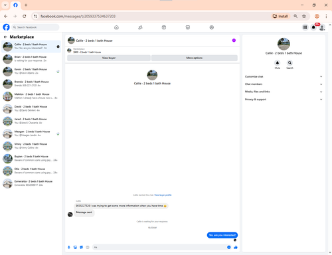This screenshot has width=332, height=255.
Task: Open the Facebook logo home link
Action: (x=6, y=27)
